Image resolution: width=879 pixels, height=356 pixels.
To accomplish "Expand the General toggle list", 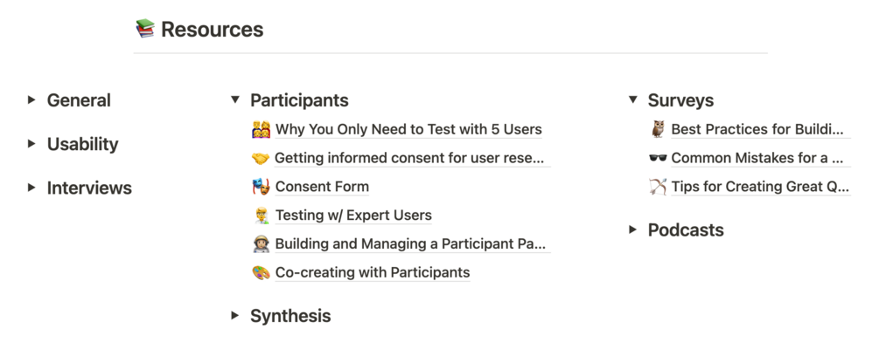I will pos(31,100).
